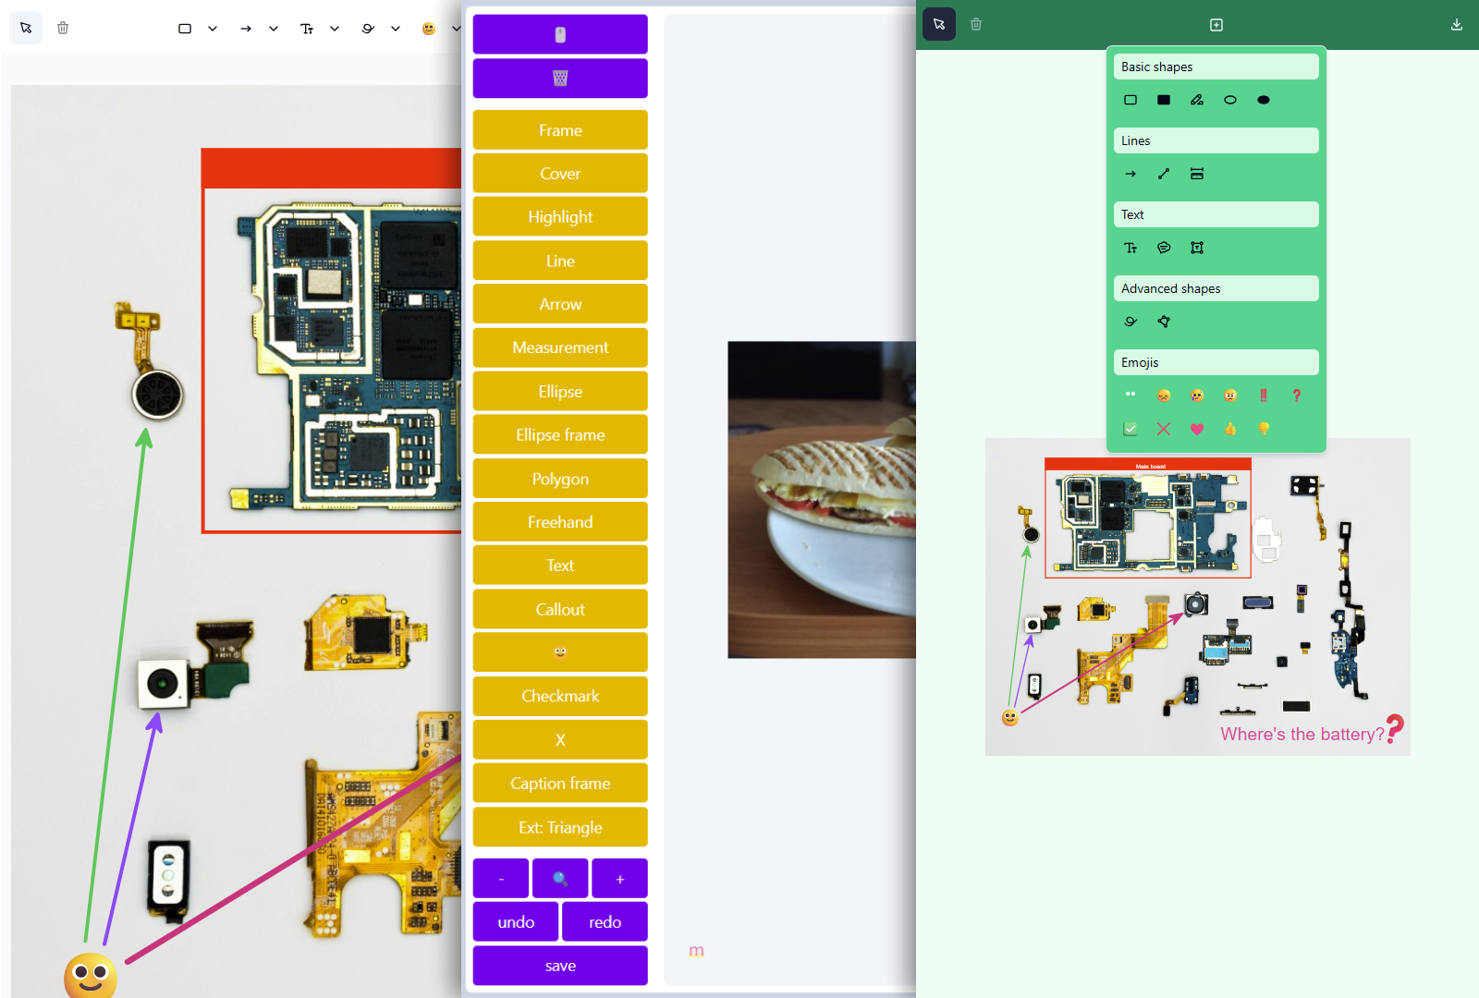Insert the red heart emoji

1197,429
